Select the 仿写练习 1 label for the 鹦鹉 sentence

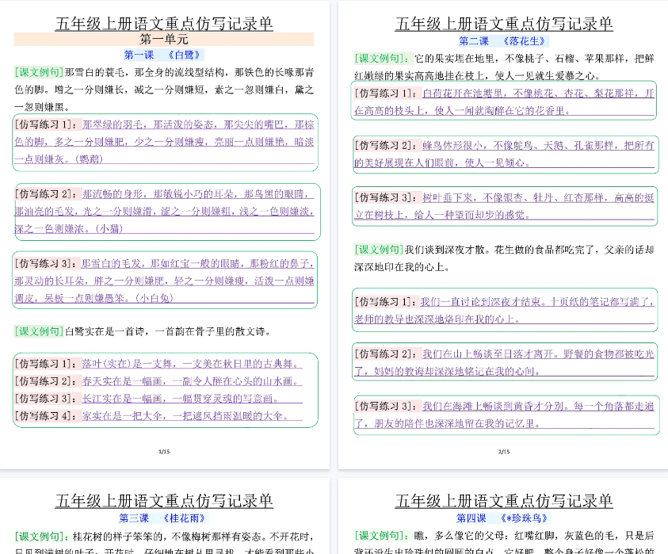coord(47,124)
